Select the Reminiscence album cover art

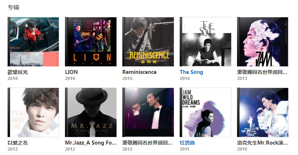148,42
